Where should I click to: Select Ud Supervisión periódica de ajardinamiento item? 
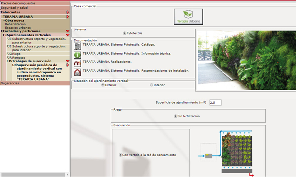point(37,72)
